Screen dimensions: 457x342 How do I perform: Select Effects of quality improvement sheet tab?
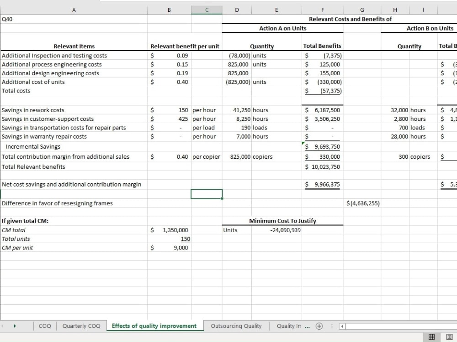tap(154, 326)
